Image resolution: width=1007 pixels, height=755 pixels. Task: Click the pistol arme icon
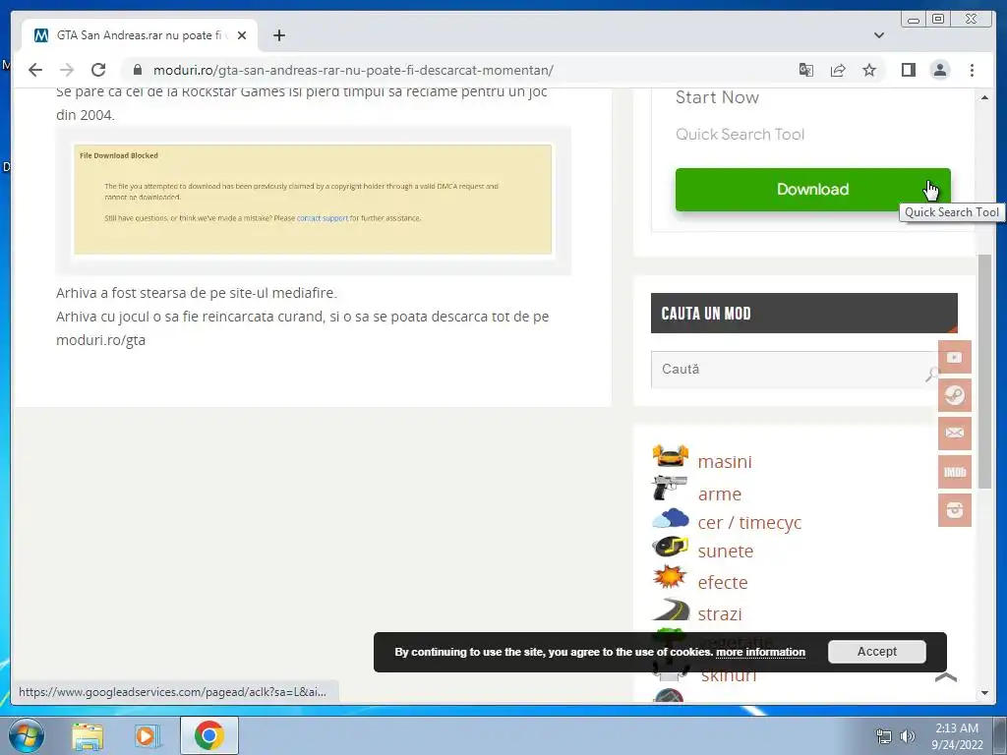pos(670,488)
